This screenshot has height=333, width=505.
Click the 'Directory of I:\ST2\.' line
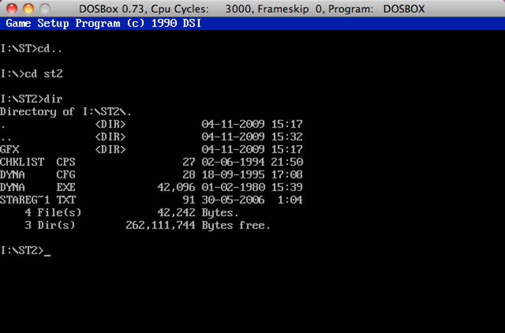point(66,112)
